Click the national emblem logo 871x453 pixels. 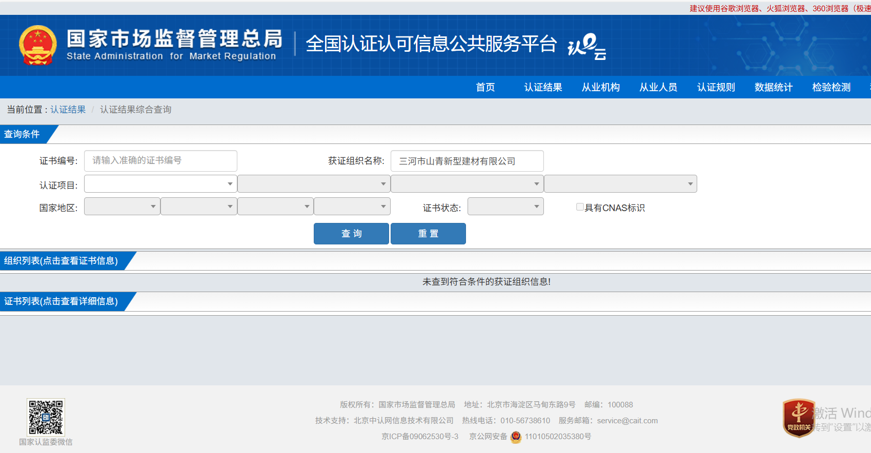pyautogui.click(x=37, y=45)
